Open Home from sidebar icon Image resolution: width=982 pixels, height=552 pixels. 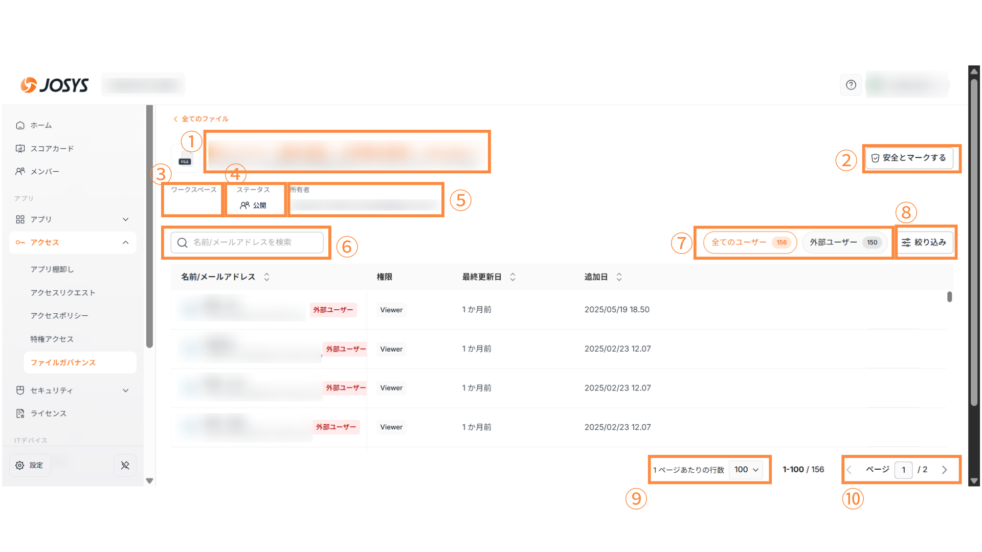coord(20,125)
